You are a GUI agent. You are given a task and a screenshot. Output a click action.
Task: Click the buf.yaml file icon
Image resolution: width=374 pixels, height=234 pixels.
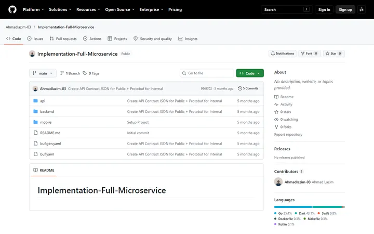(35, 154)
